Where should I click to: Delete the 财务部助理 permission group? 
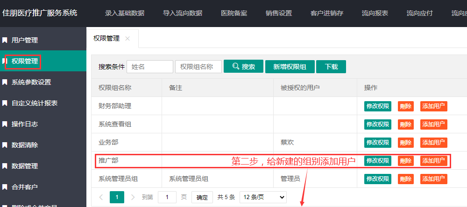click(x=405, y=106)
